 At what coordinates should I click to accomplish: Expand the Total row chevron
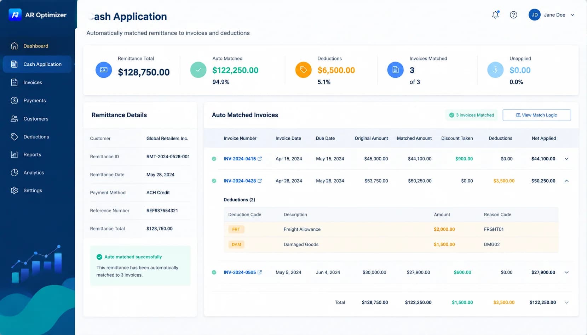click(x=566, y=302)
